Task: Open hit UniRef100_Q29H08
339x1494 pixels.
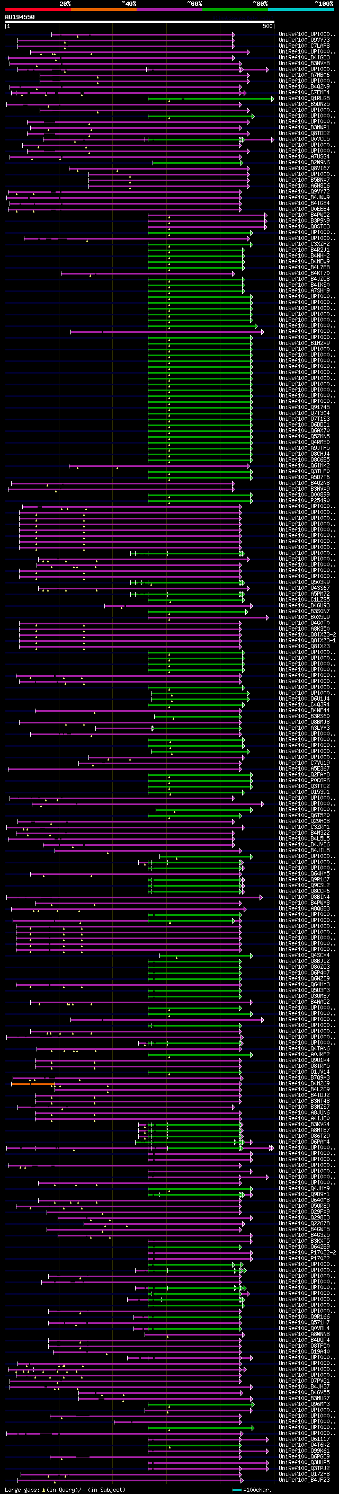Action: click(x=304, y=821)
